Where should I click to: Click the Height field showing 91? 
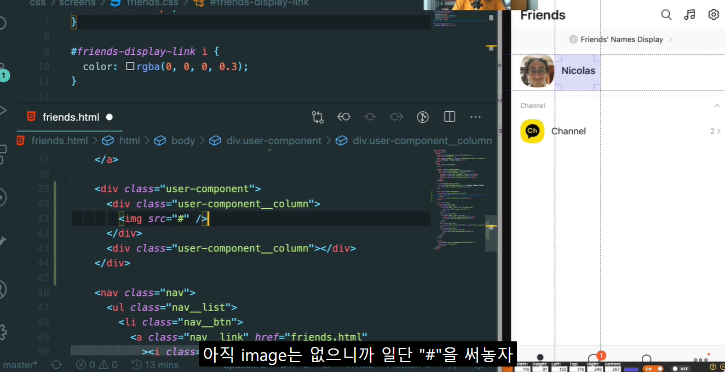pyautogui.click(x=540, y=368)
